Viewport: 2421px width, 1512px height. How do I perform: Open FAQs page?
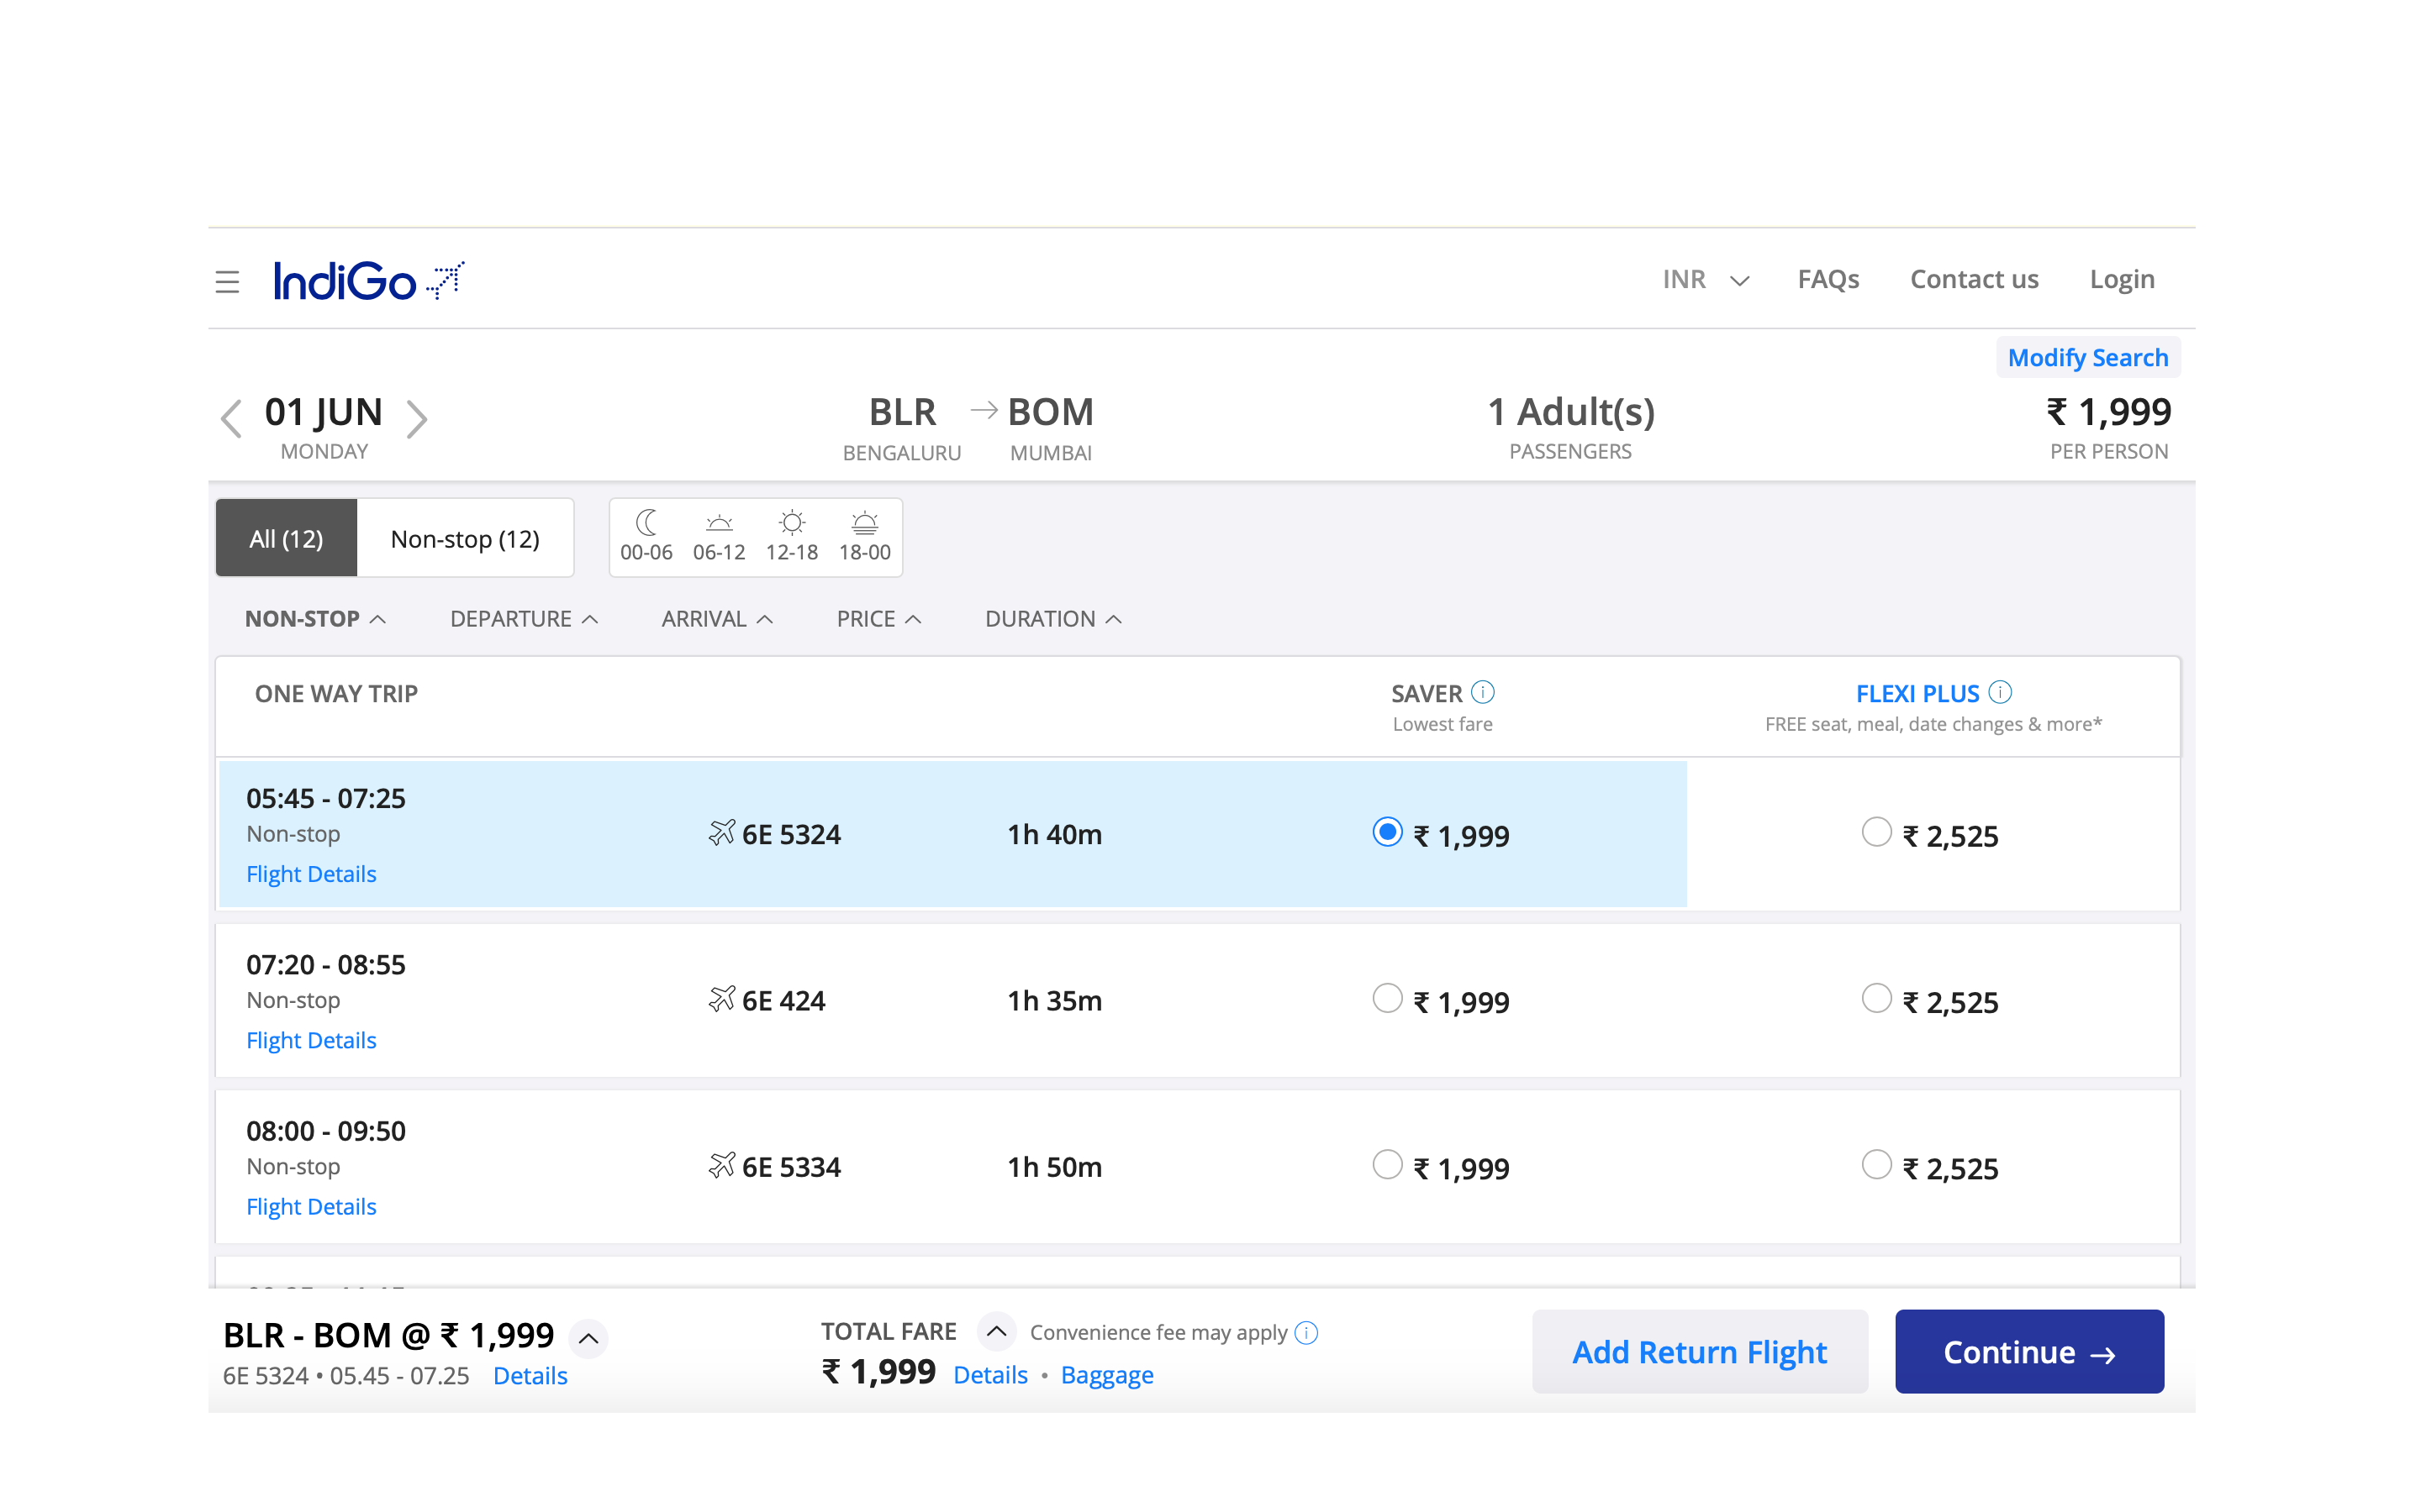(x=1828, y=279)
